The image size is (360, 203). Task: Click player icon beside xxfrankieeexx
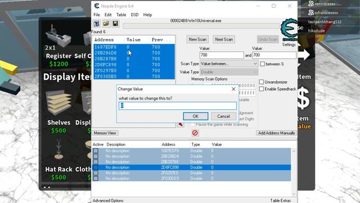(311, 12)
